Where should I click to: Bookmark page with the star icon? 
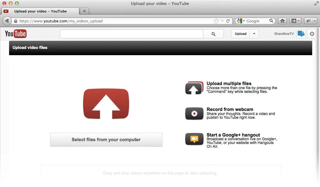click(x=216, y=21)
